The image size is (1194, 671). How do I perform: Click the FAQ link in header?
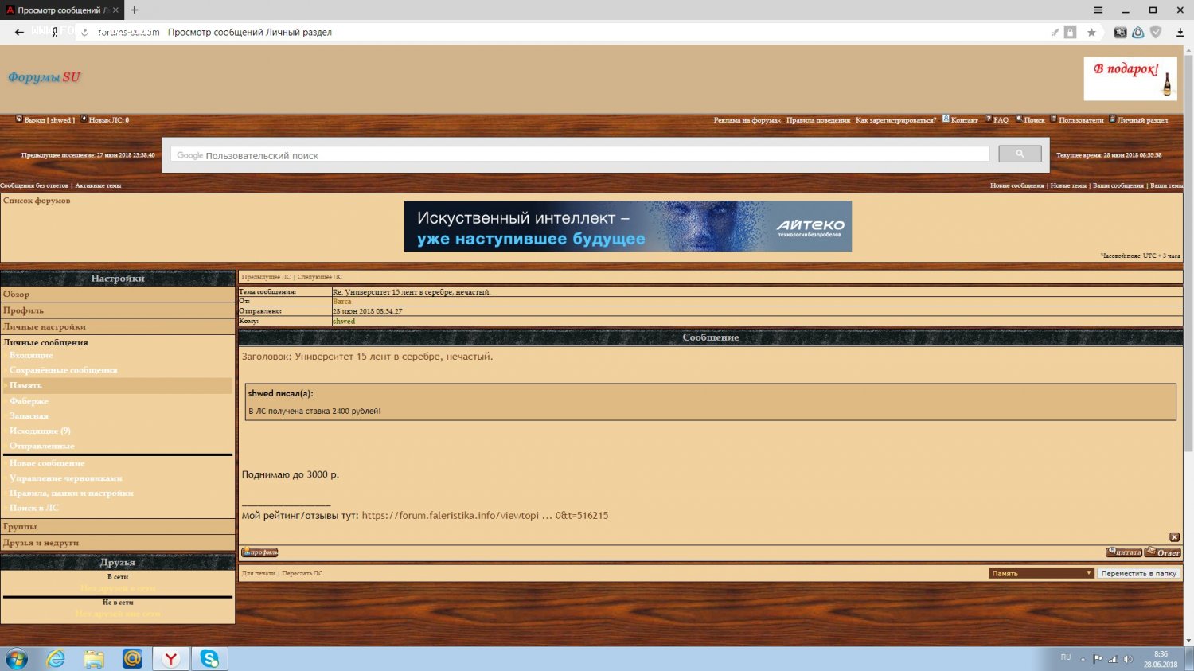(x=1000, y=120)
